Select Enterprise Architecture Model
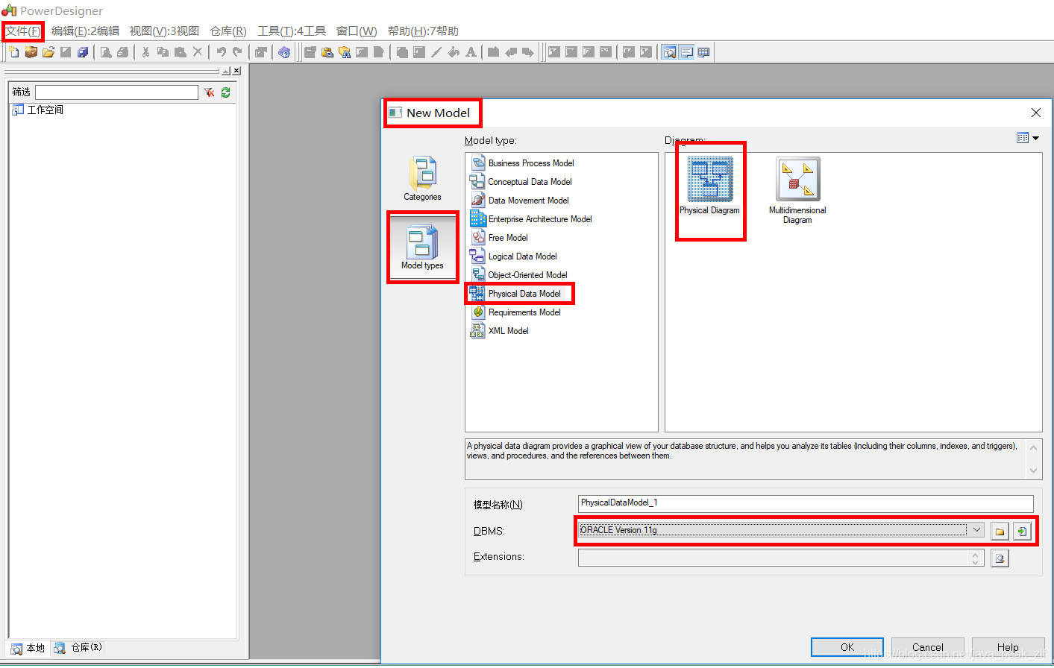Screen dimensions: 1054x668 (x=532, y=219)
